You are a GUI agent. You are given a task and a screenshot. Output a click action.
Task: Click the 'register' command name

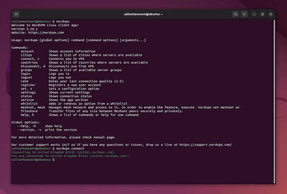click(28, 85)
